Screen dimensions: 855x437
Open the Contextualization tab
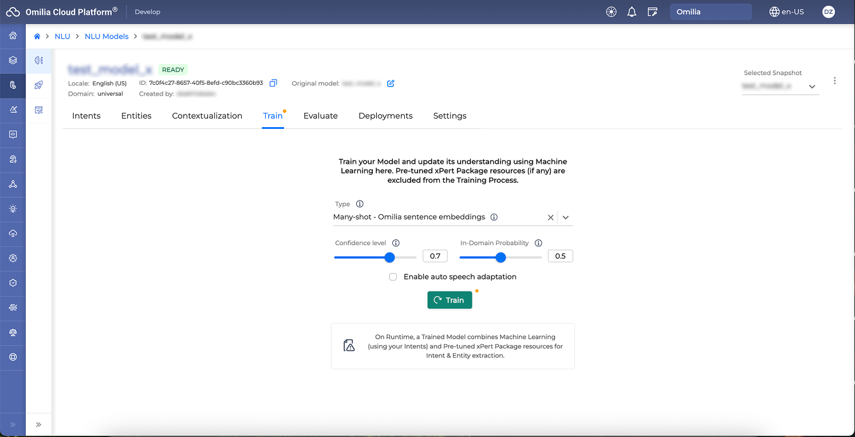tap(207, 116)
